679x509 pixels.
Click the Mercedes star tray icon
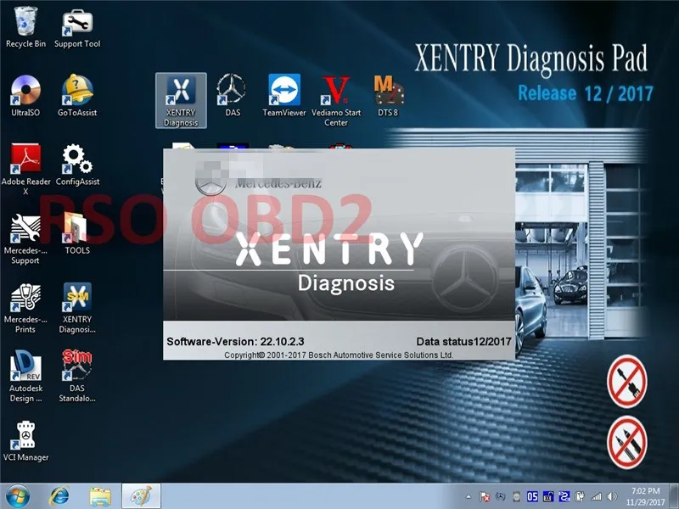[501, 497]
